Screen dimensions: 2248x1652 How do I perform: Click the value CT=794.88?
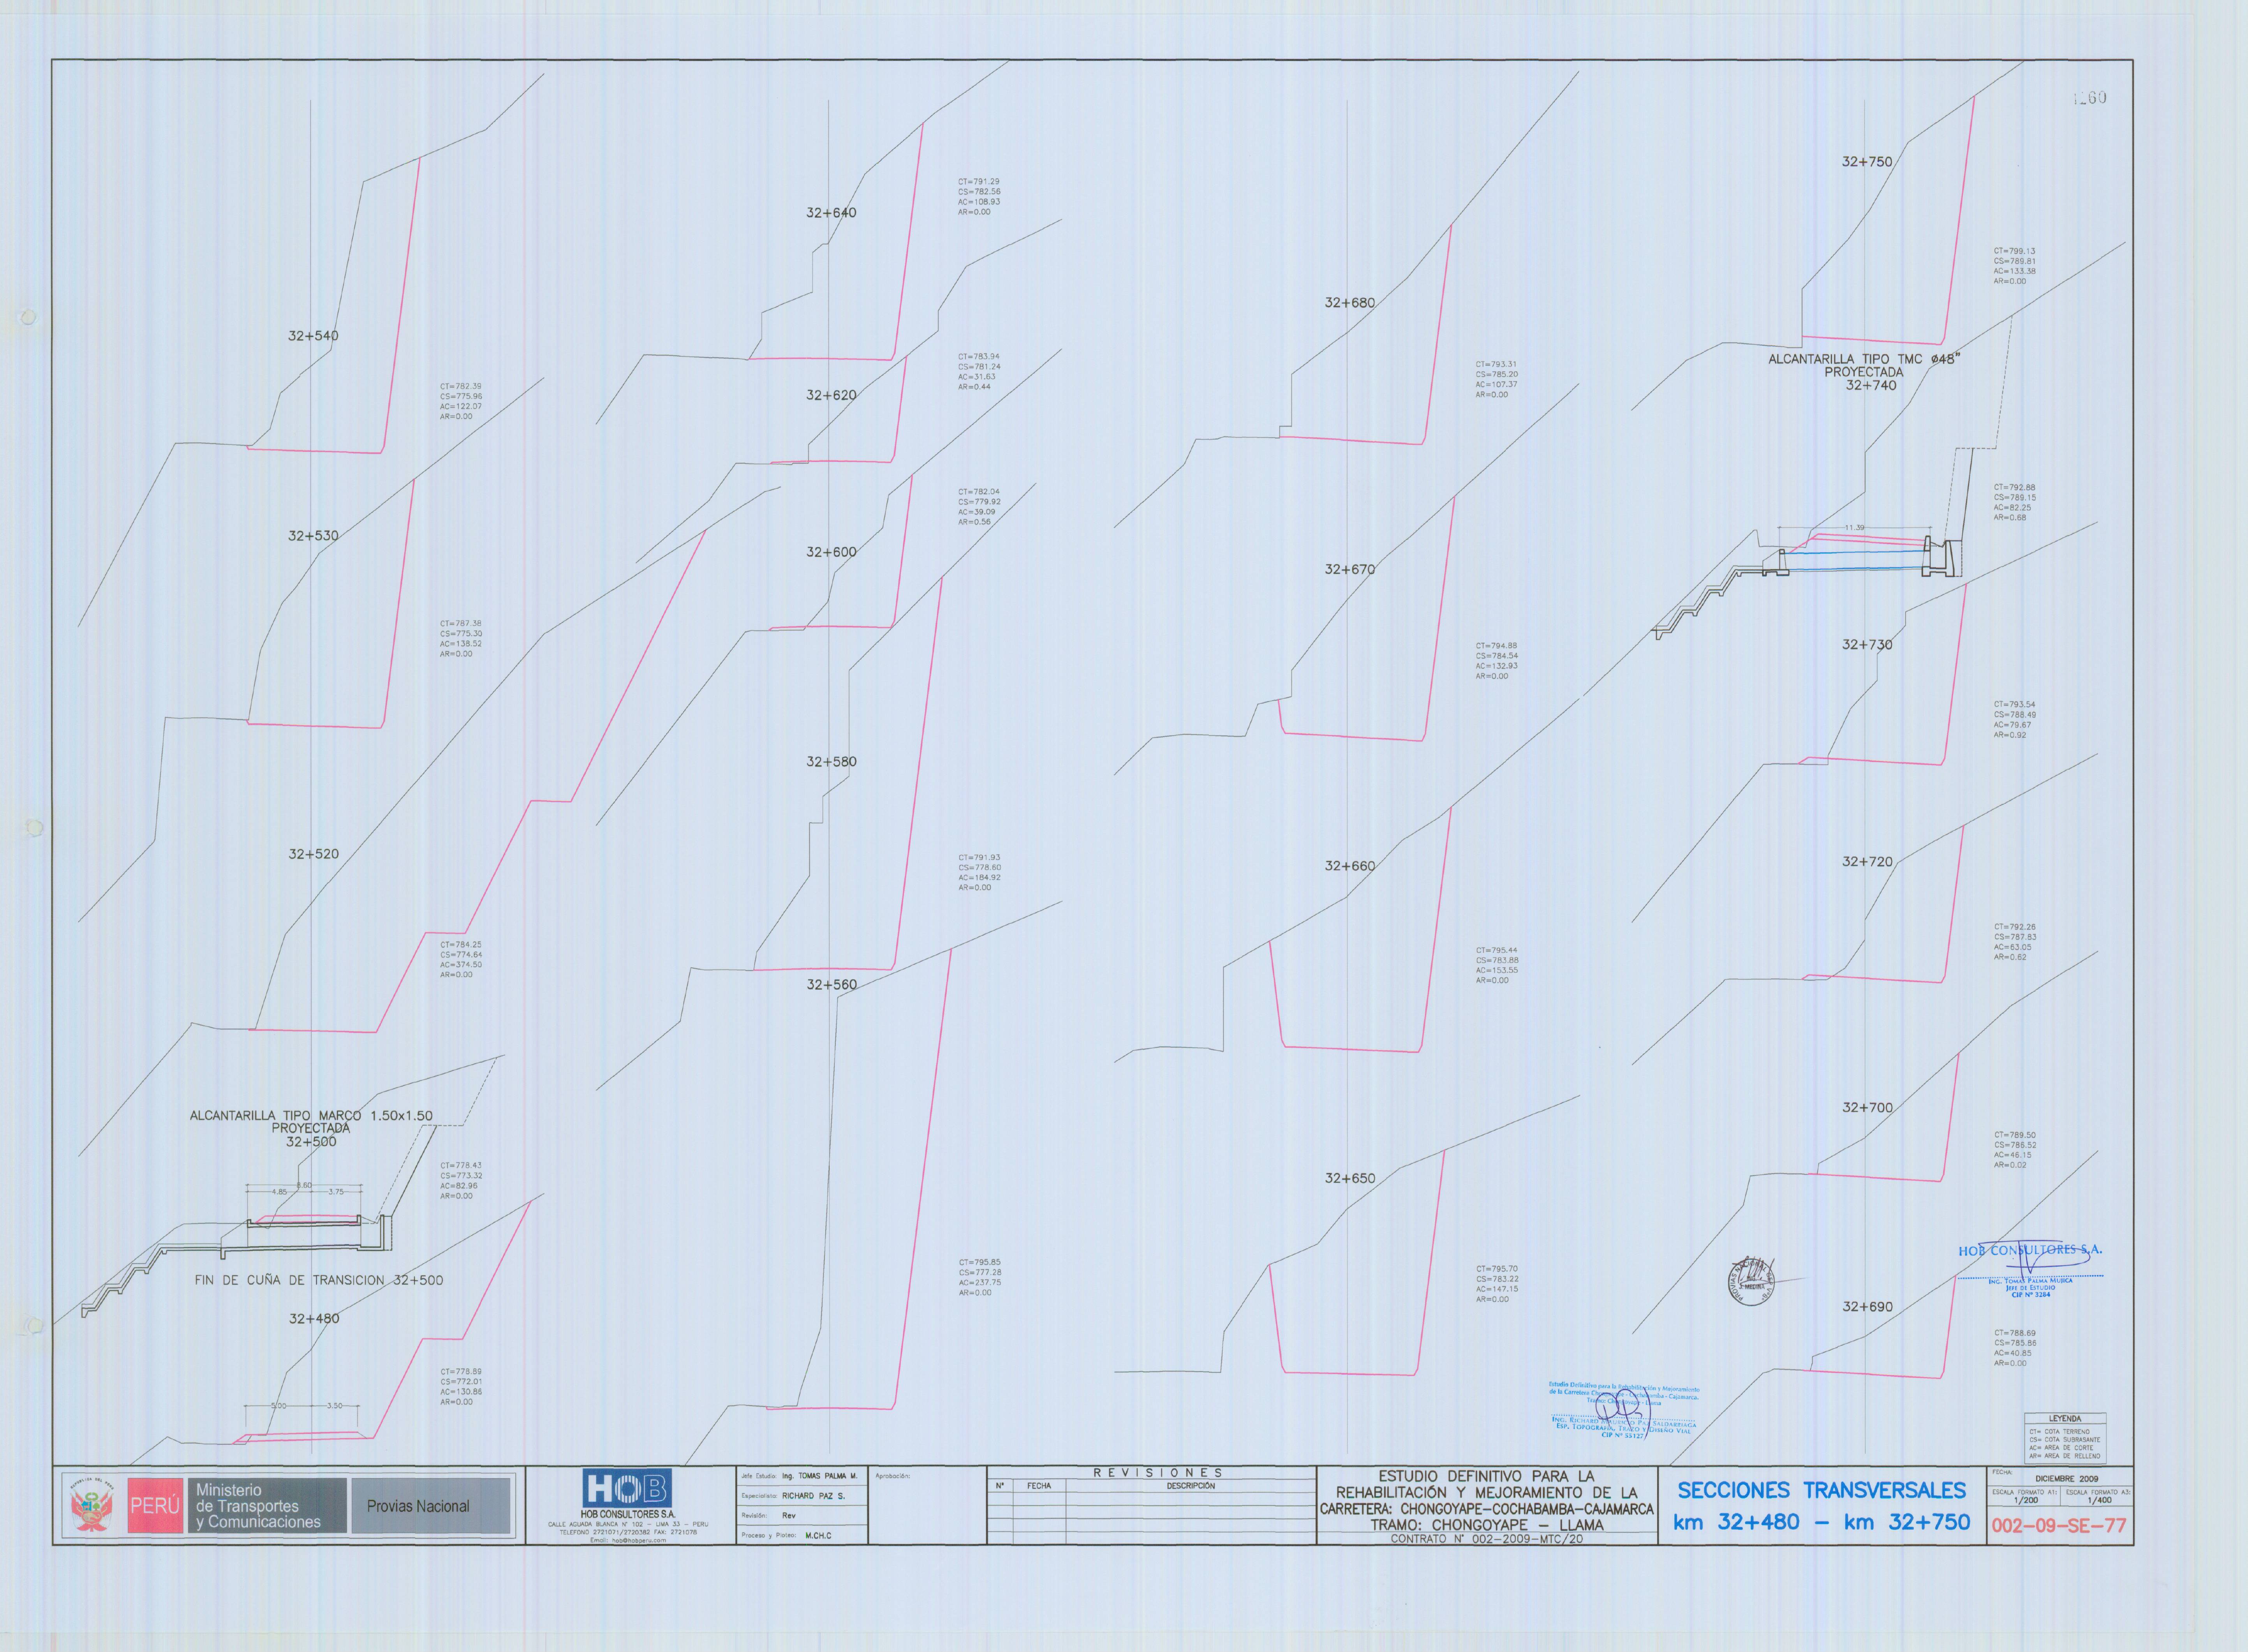pyautogui.click(x=1496, y=646)
